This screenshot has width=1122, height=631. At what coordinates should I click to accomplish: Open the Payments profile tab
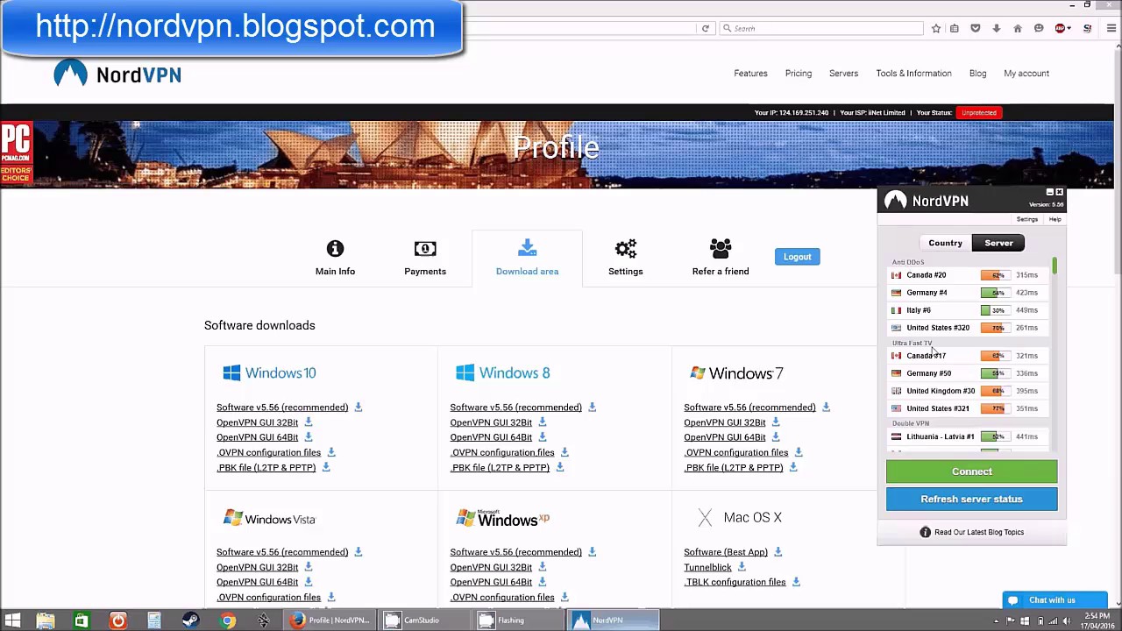click(x=425, y=258)
